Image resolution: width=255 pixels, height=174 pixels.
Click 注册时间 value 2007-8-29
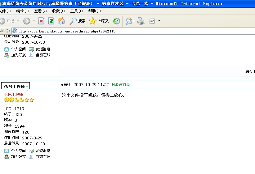click(x=32, y=138)
